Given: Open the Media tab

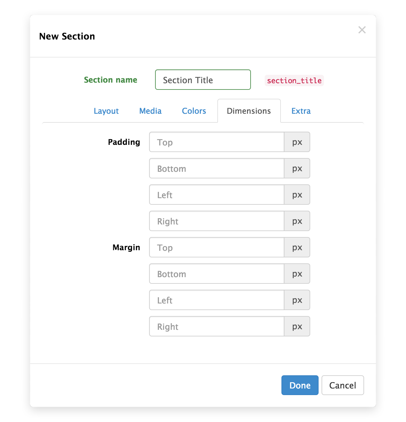Looking at the screenshot, I should tap(150, 111).
